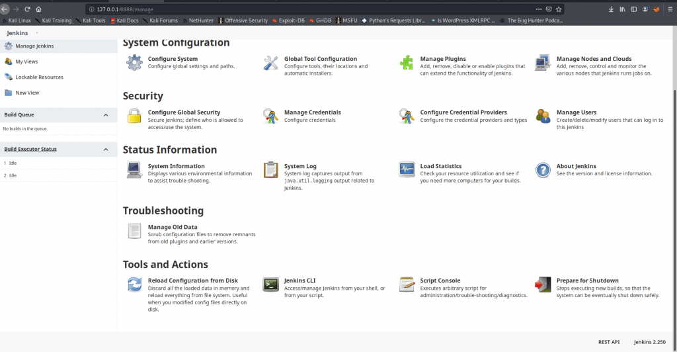The image size is (677, 352).
Task: Open the GHDB bookmark
Action: (321, 21)
